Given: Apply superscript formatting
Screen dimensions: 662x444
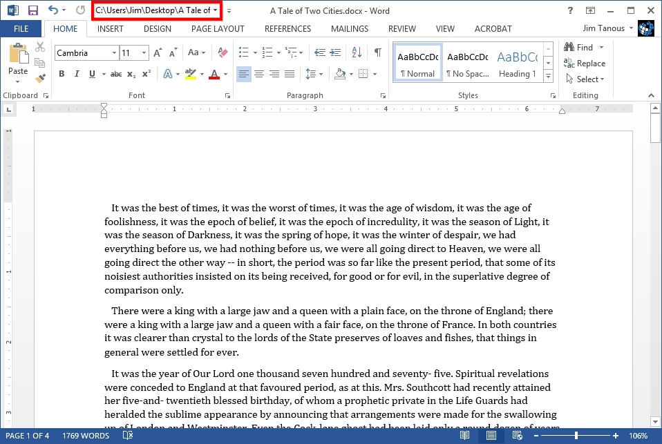Looking at the screenshot, I should 146,75.
